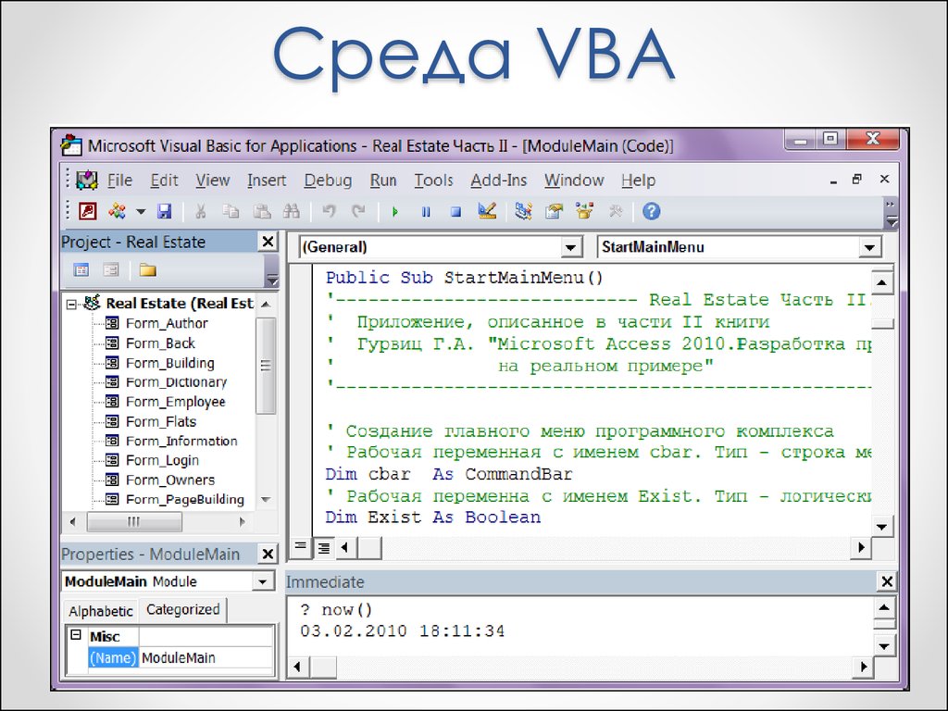Run the macro with the green play icon
This screenshot has width=948, height=711.
point(395,212)
